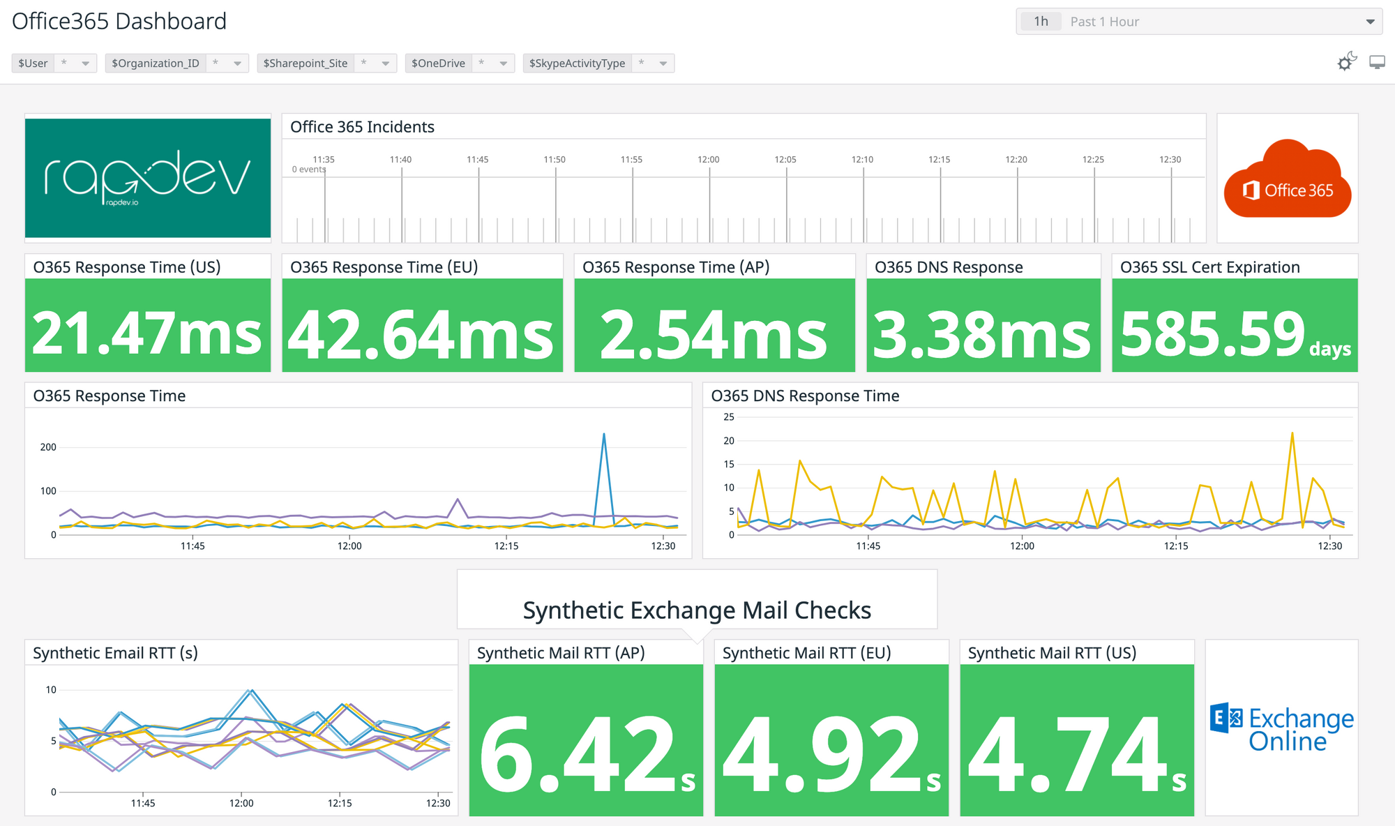The width and height of the screenshot is (1395, 826).
Task: Switch to TV mode monitor icon
Action: [1377, 63]
